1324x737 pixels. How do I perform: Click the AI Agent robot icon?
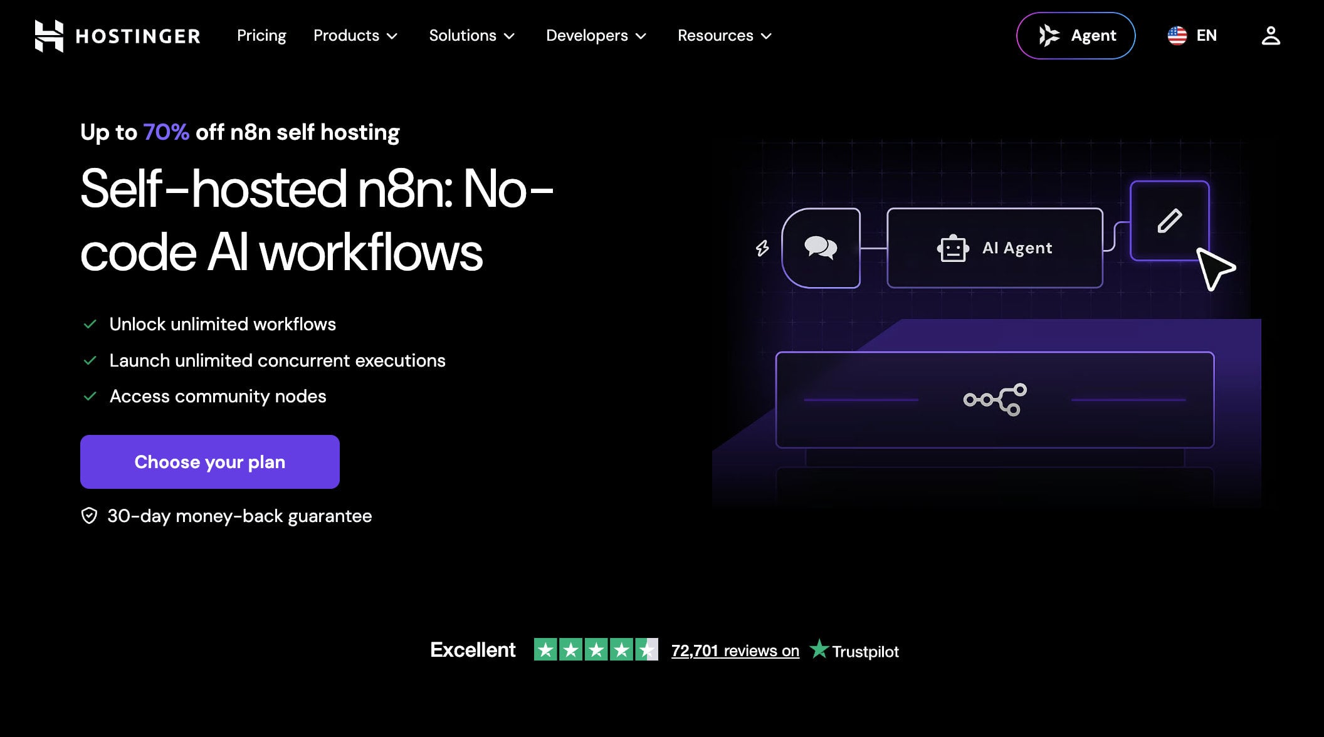pyautogui.click(x=953, y=248)
